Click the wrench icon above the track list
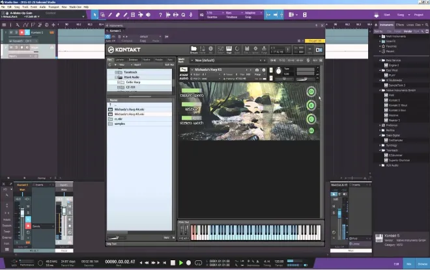The height and width of the screenshot is (270, 430). pyautogui.click(x=18, y=25)
